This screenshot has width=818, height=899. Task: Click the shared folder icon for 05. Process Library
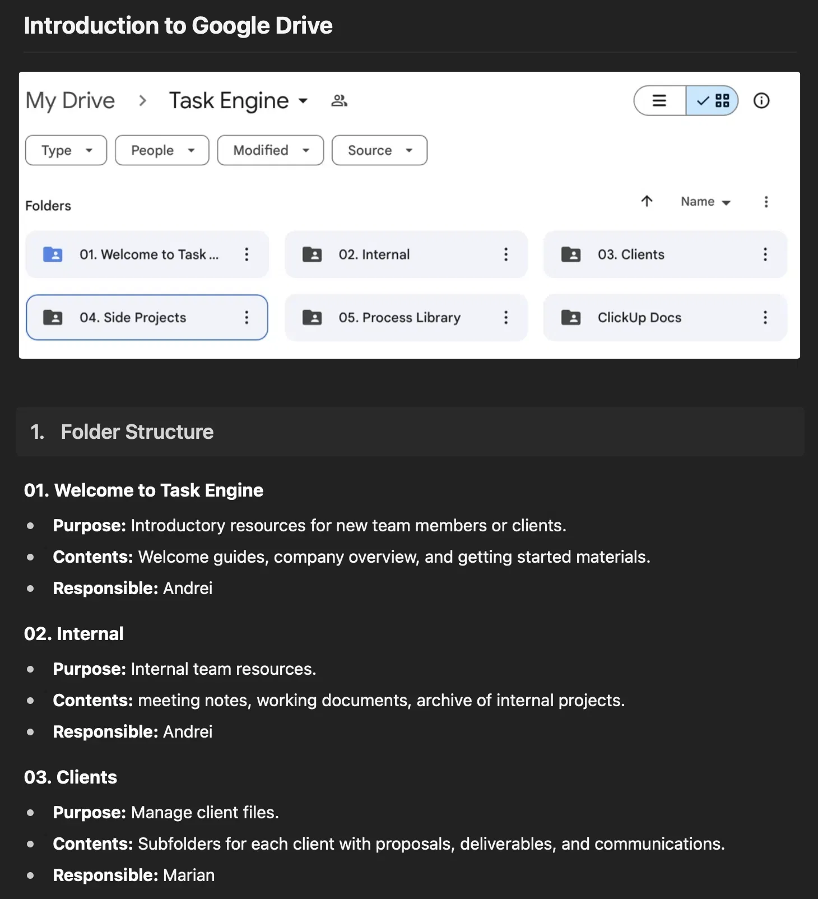[312, 317]
